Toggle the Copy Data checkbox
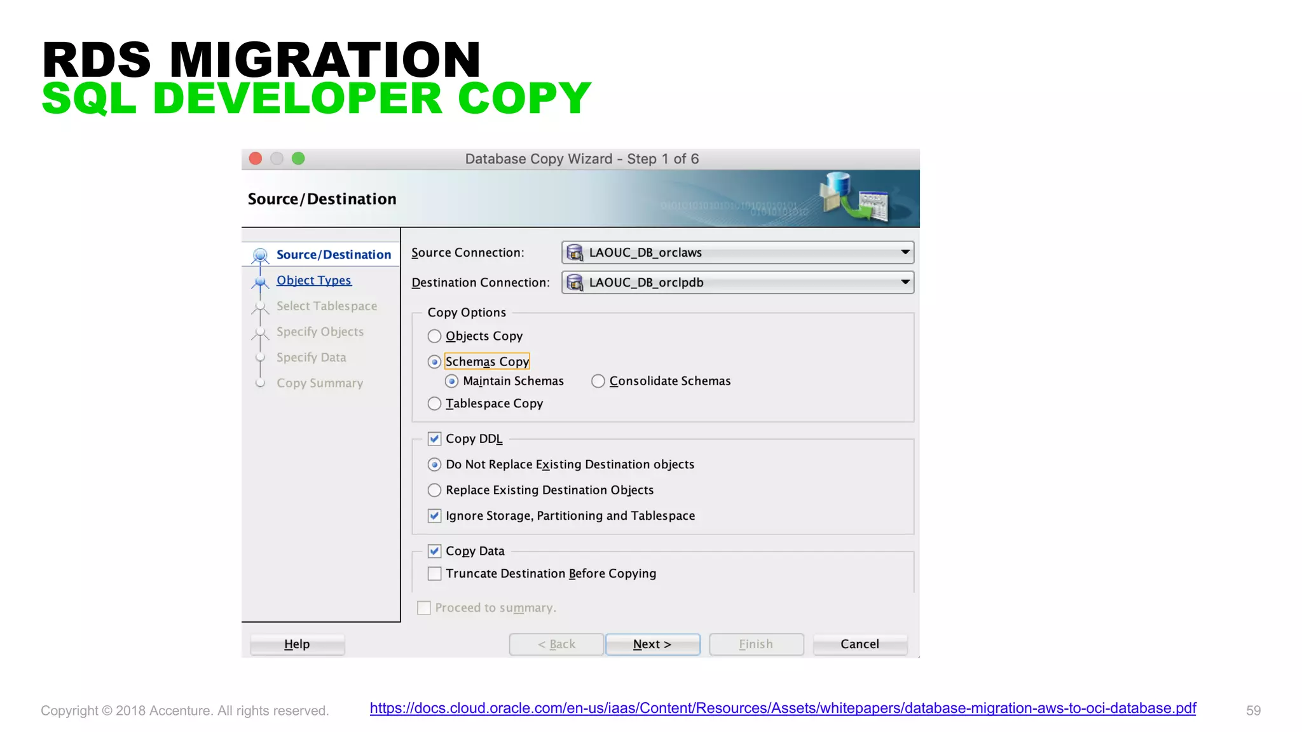This screenshot has width=1302, height=732. click(x=434, y=551)
